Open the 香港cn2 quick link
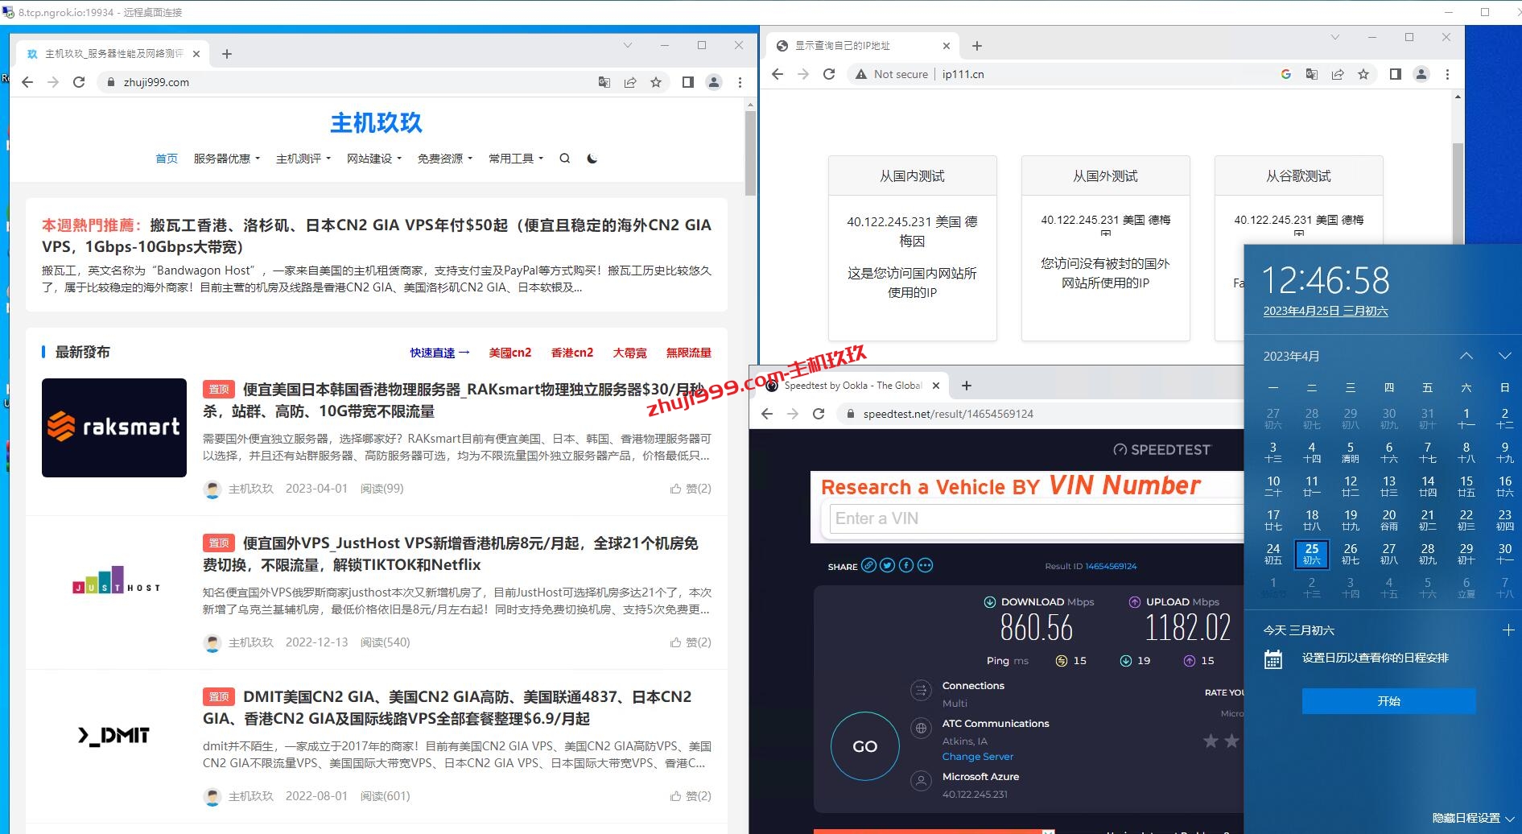 coord(572,353)
